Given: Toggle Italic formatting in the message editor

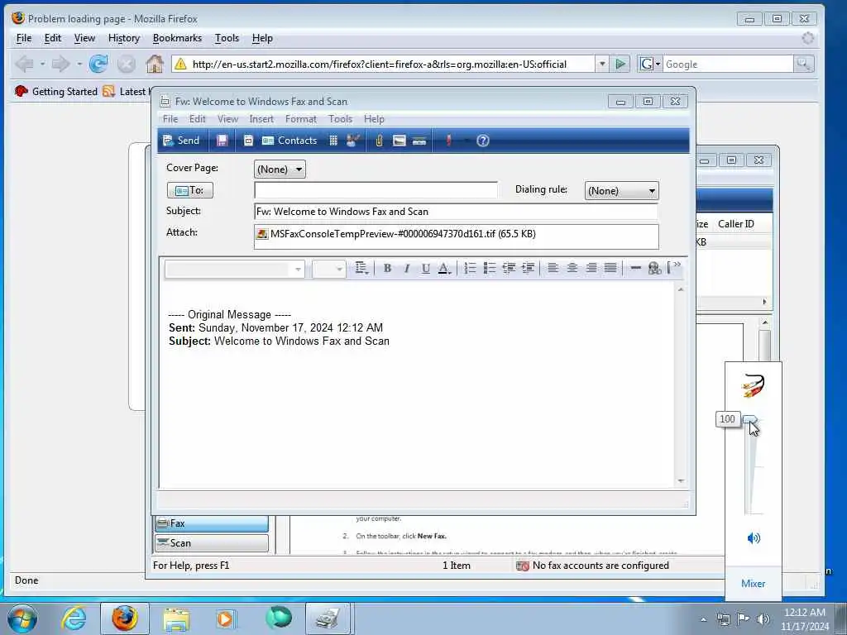Looking at the screenshot, I should pos(407,269).
